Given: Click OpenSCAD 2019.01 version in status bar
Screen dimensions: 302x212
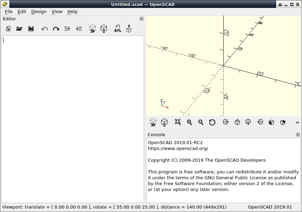Looking at the screenshot, I should coord(270,207).
